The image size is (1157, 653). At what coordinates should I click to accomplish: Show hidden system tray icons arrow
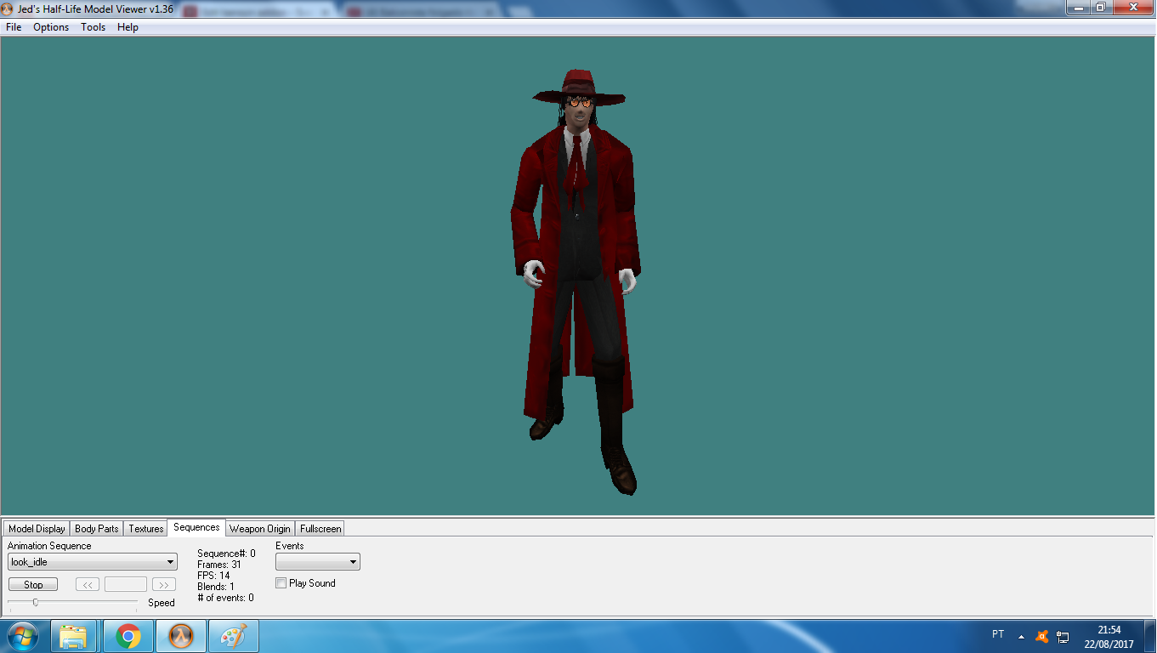pyautogui.click(x=1021, y=636)
